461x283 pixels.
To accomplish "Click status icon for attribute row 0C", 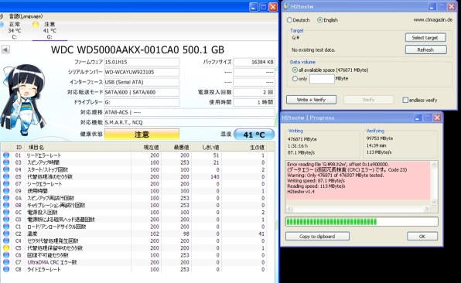I will [x=6, y=212].
